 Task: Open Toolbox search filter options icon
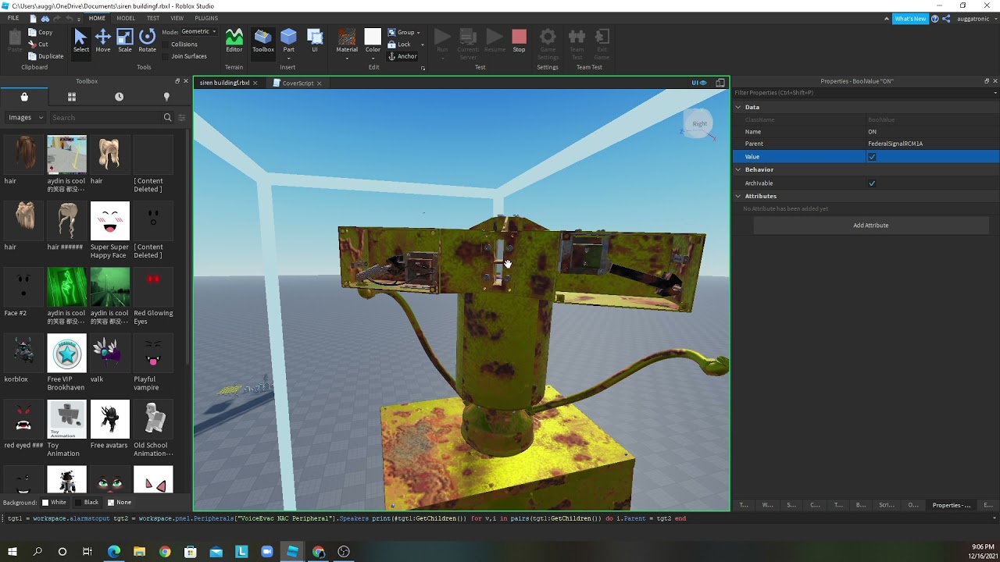pos(182,118)
